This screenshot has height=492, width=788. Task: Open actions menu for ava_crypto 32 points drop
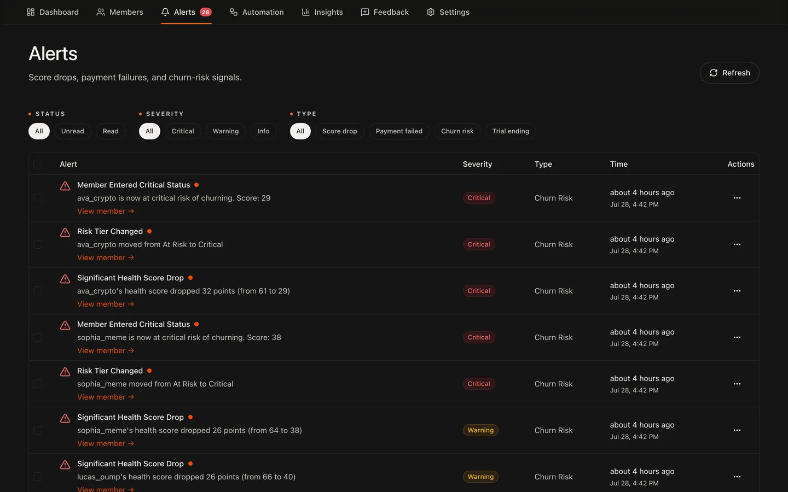pos(737,291)
